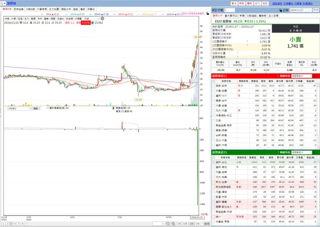Uncheck the 富邦-台北 seller row checkbox
Viewport: 320px width, 227px height.
pyautogui.click(x=214, y=162)
